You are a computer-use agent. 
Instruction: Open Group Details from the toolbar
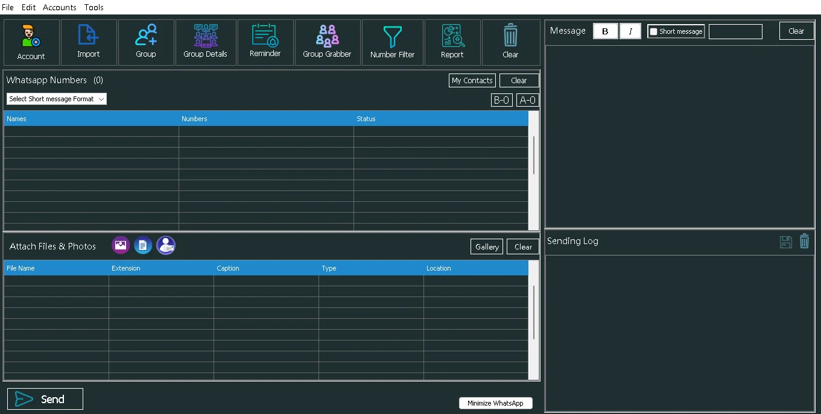coord(206,42)
